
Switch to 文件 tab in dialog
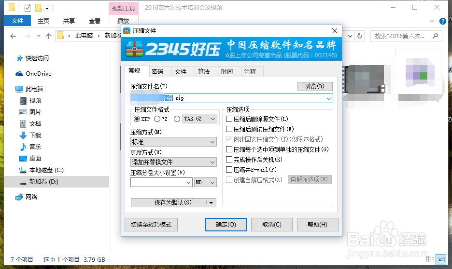[181, 72]
